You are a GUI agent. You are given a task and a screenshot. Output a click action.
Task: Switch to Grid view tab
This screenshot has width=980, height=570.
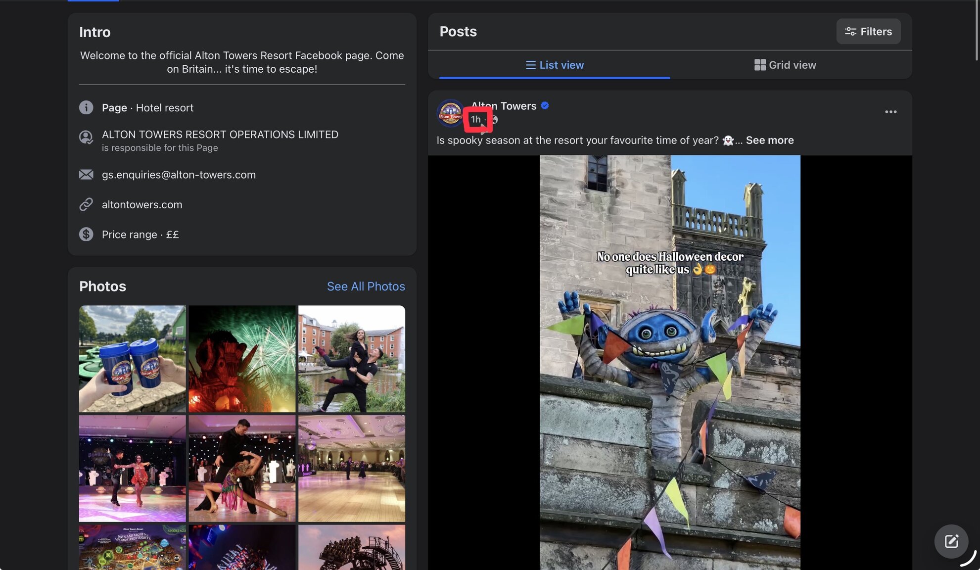[785, 65]
